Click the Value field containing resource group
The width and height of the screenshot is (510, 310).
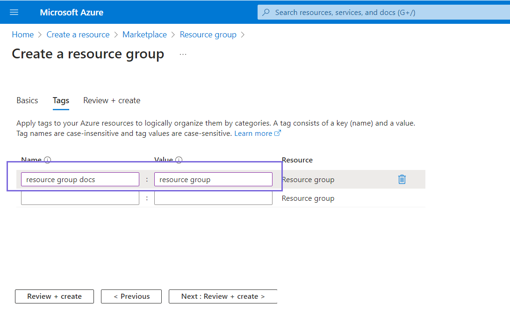pos(213,180)
